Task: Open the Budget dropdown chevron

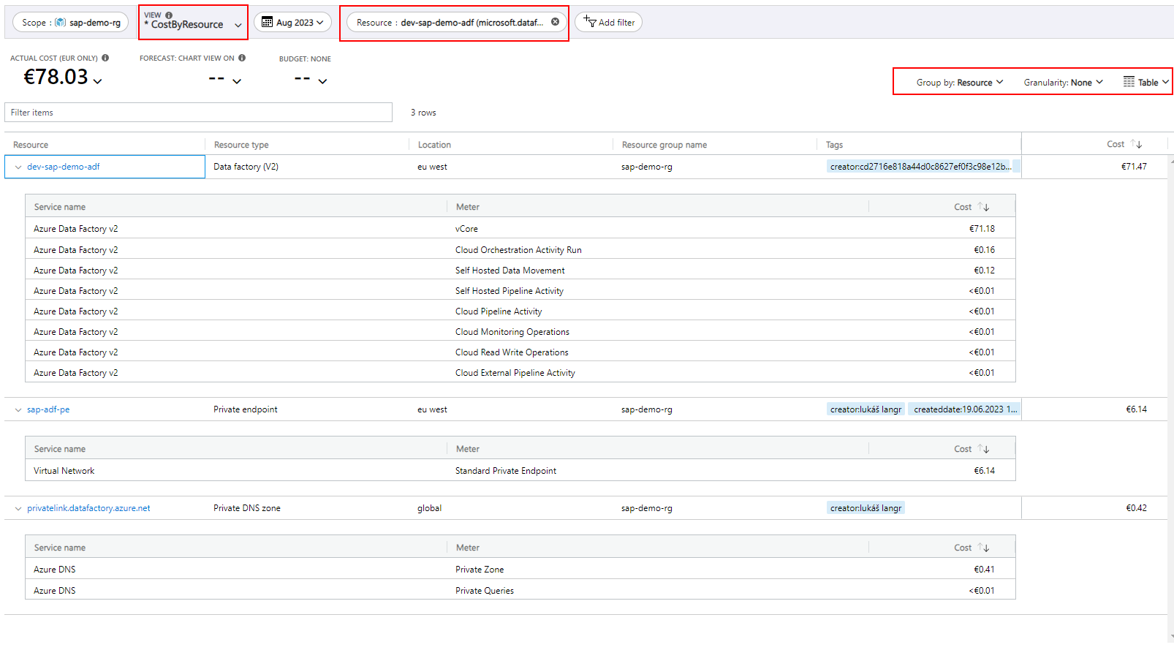Action: [x=322, y=80]
